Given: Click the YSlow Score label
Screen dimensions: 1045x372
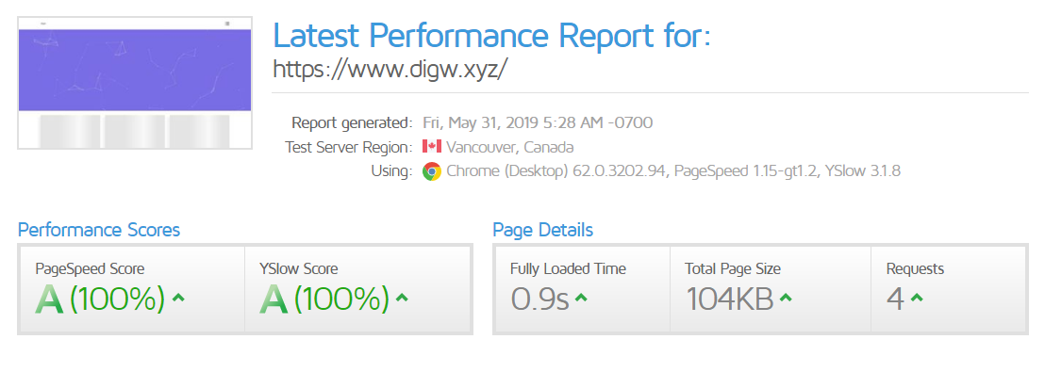Looking at the screenshot, I should coord(299,268).
